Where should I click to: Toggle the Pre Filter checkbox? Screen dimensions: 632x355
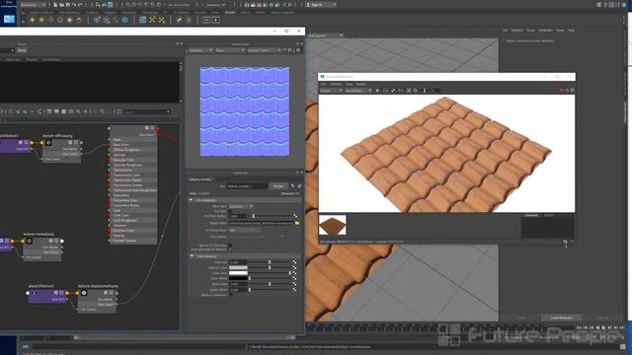pyautogui.click(x=230, y=211)
